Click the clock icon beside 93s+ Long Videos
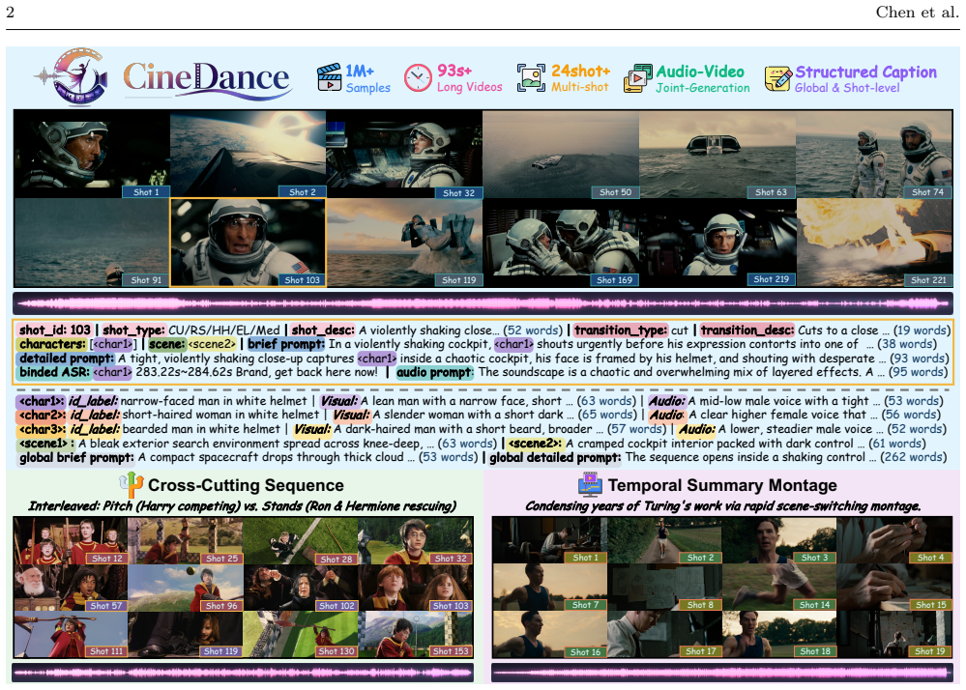This screenshot has width=966, height=690. [418, 78]
